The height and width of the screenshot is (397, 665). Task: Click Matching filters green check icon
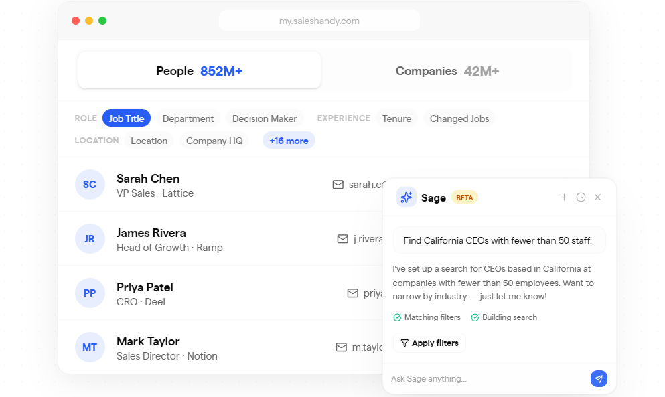click(397, 318)
